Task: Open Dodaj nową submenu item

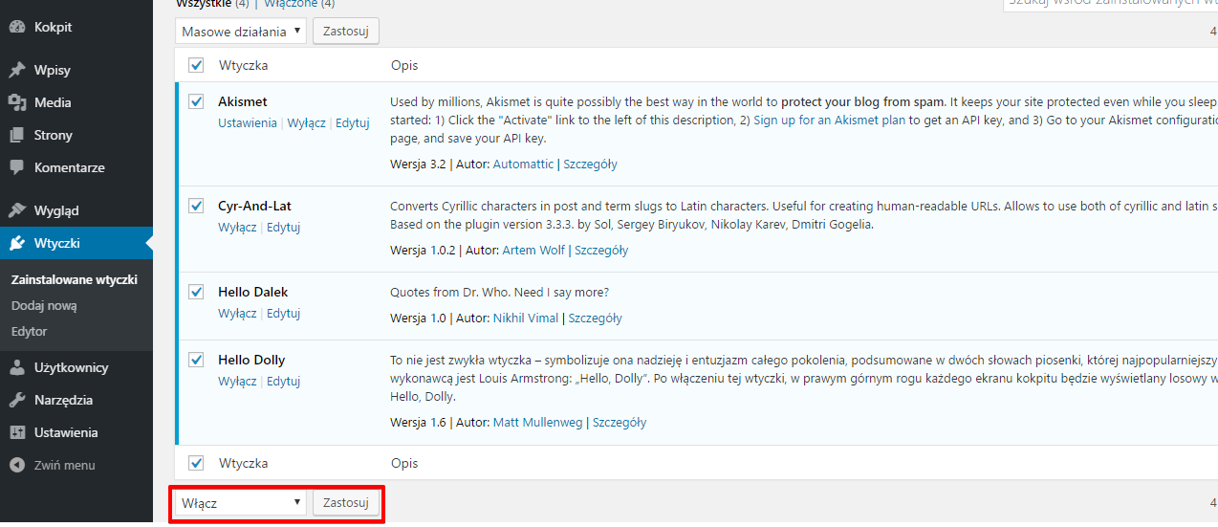Action: click(44, 306)
